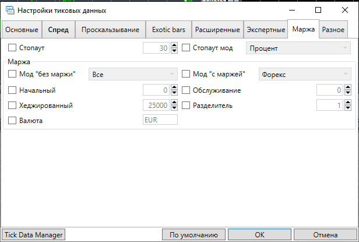The image size is (359, 242).
Task: Enable the Стопаут checkbox
Action: pyautogui.click(x=12, y=48)
